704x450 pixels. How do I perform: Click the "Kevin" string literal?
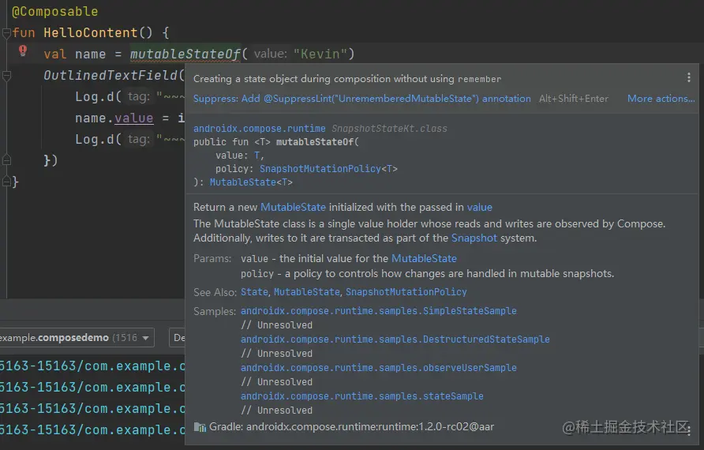[320, 54]
